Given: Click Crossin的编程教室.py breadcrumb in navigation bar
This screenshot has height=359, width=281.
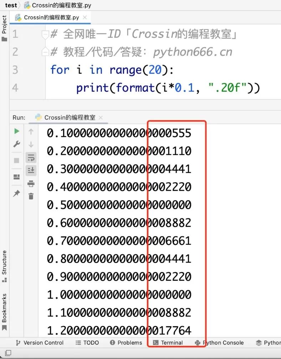Looking at the screenshot, I should [x=58, y=5].
